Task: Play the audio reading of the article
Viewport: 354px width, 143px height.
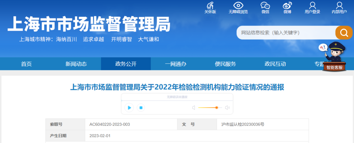Action: coord(129,108)
